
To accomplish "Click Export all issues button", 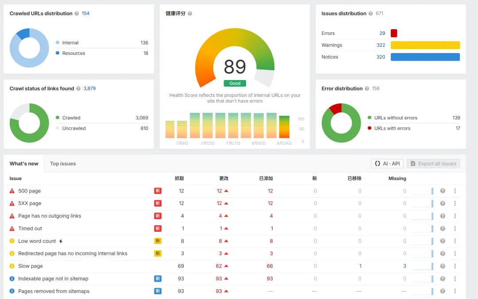I will click(433, 164).
